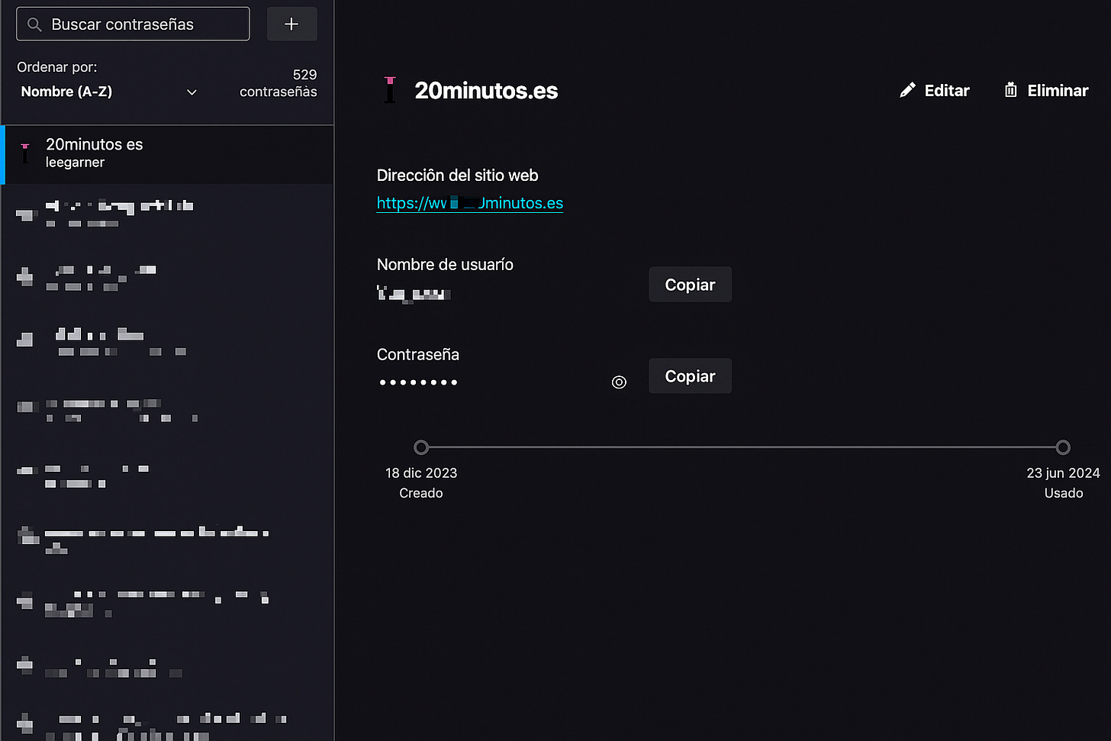The image size is (1111, 741).
Task: Click the leegarner username in the list
Action: [x=75, y=163]
